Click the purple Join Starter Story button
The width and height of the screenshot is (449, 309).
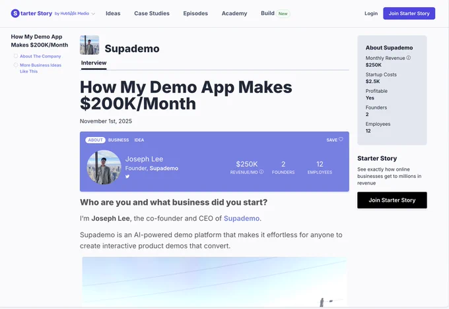tap(409, 13)
